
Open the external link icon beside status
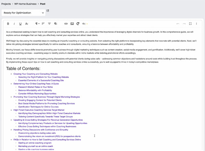click(x=48, y=11)
